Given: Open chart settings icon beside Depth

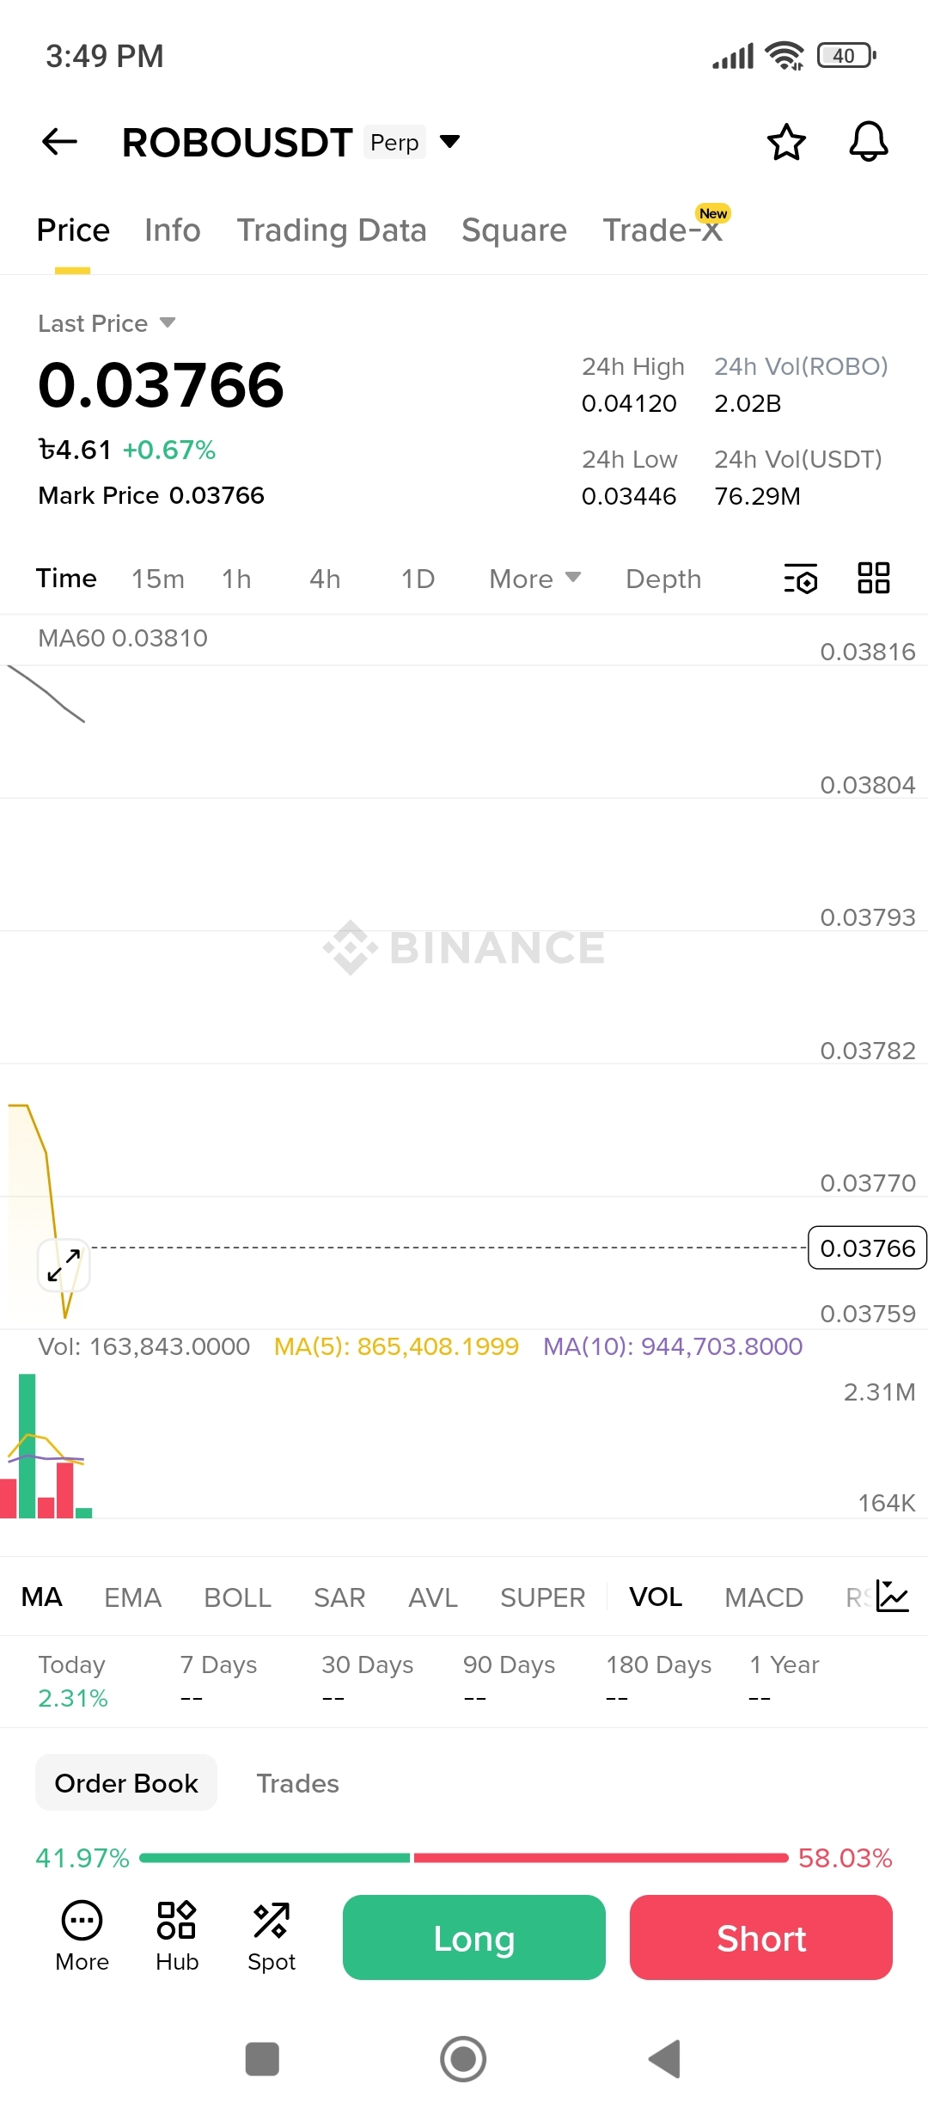Looking at the screenshot, I should 801,579.
